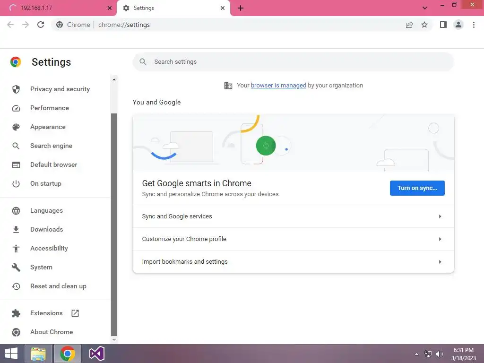
Task: Open the profile avatar menu
Action: (x=458, y=25)
